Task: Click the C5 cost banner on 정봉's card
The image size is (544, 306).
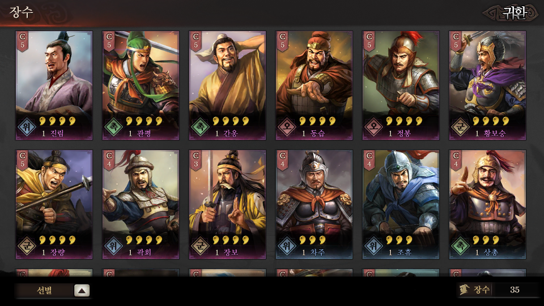Action: 369,41
